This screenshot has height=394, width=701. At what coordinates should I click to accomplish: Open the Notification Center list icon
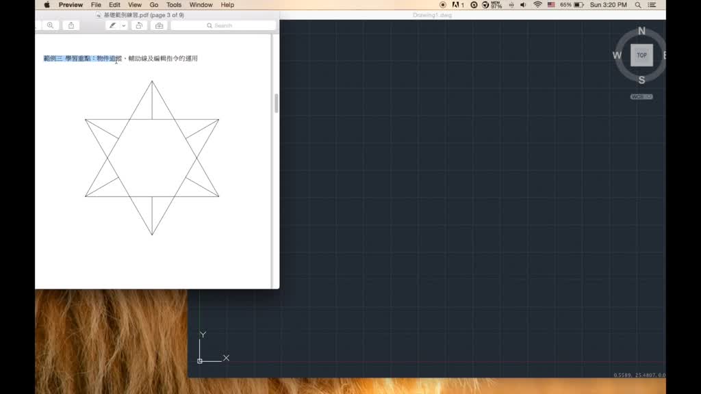(655, 5)
